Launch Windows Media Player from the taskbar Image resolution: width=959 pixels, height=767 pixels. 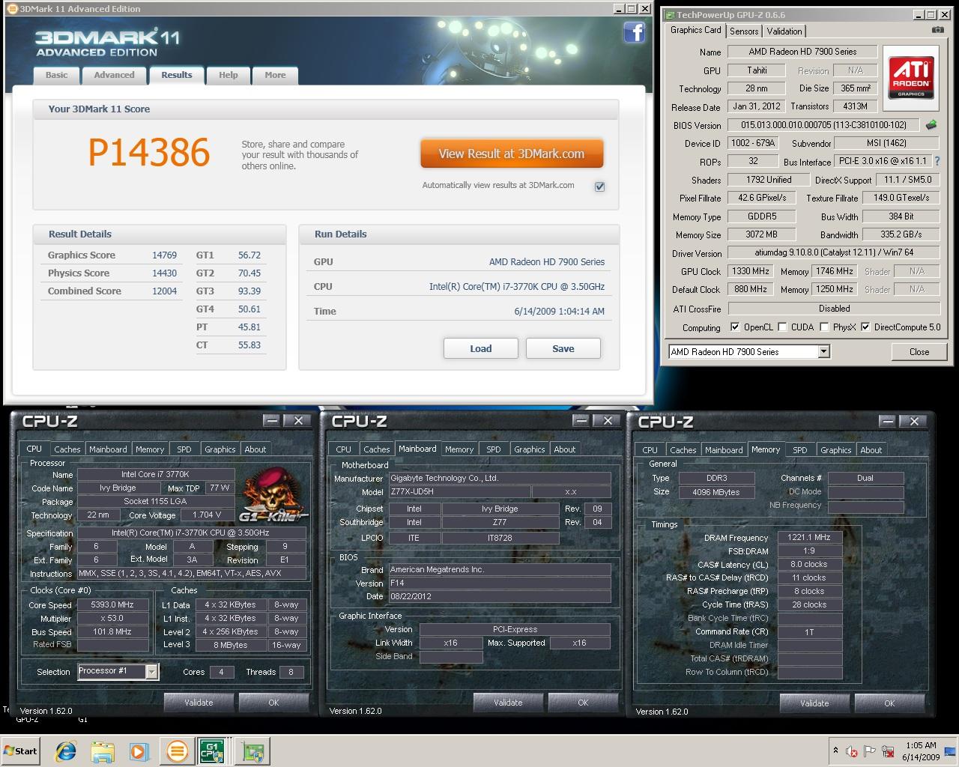[139, 751]
